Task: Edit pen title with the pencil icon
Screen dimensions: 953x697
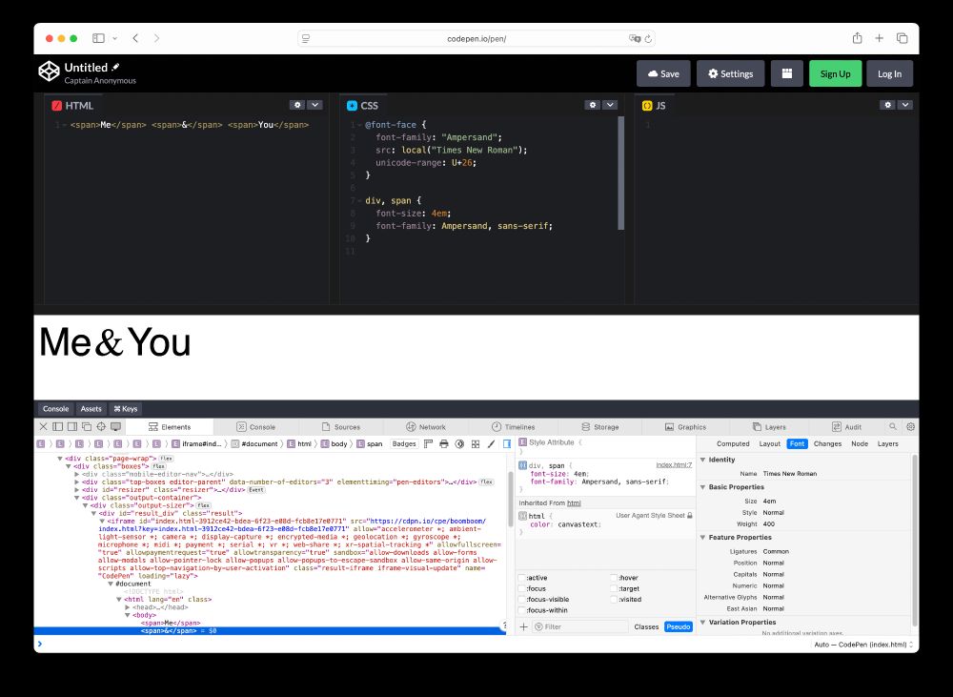Action: [x=115, y=67]
